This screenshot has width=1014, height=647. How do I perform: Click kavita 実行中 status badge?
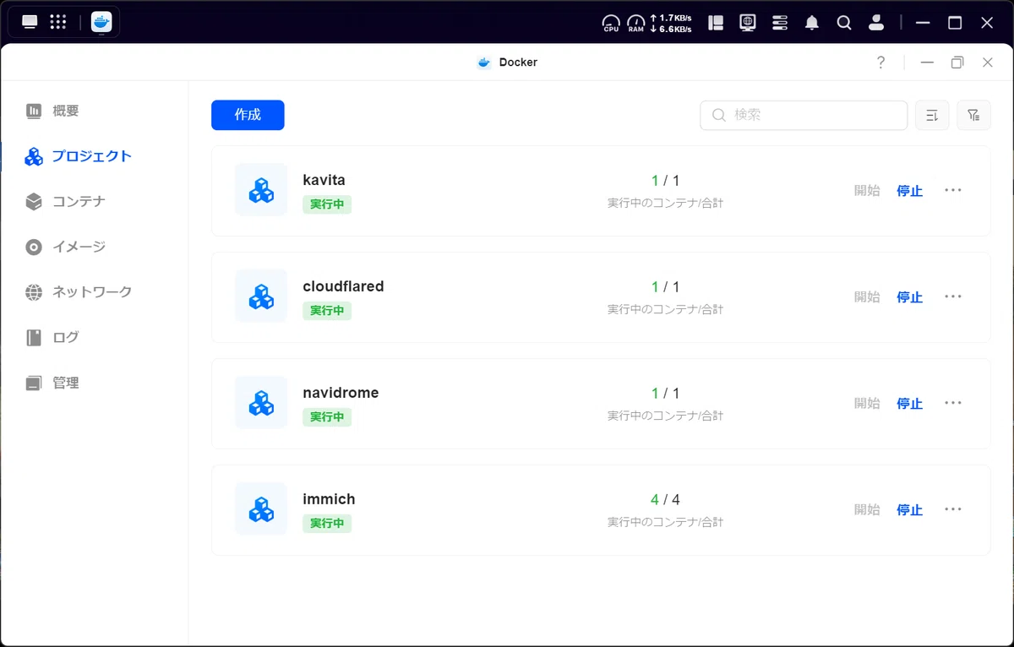point(327,204)
